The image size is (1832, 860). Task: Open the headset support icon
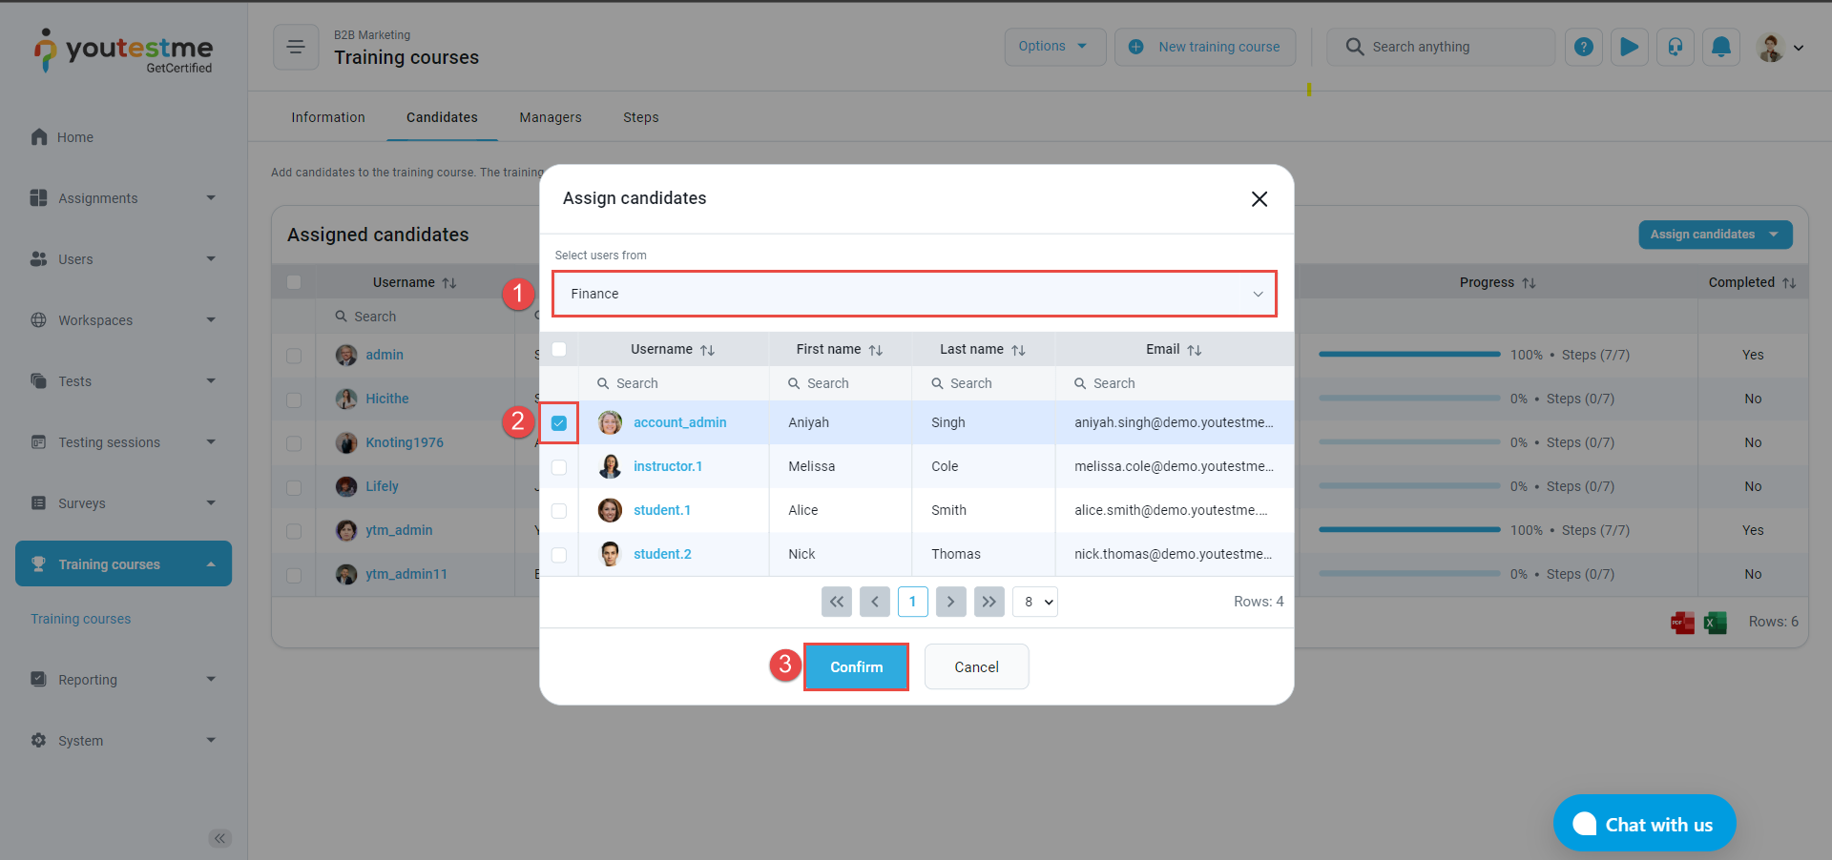(1676, 47)
